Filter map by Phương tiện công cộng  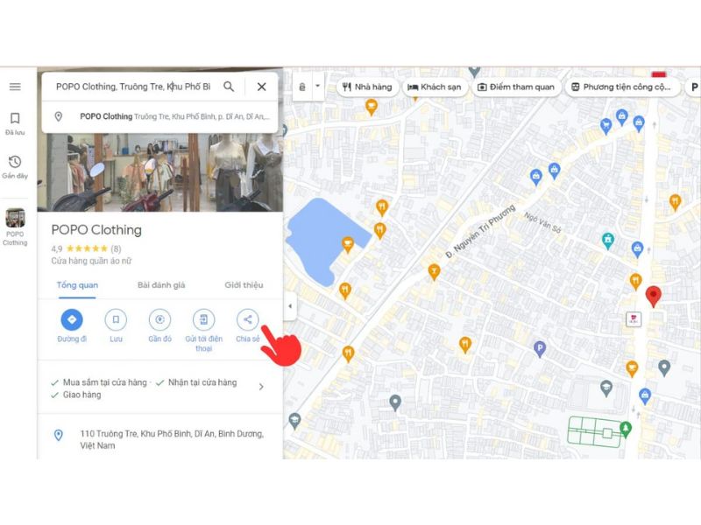pyautogui.click(x=622, y=87)
